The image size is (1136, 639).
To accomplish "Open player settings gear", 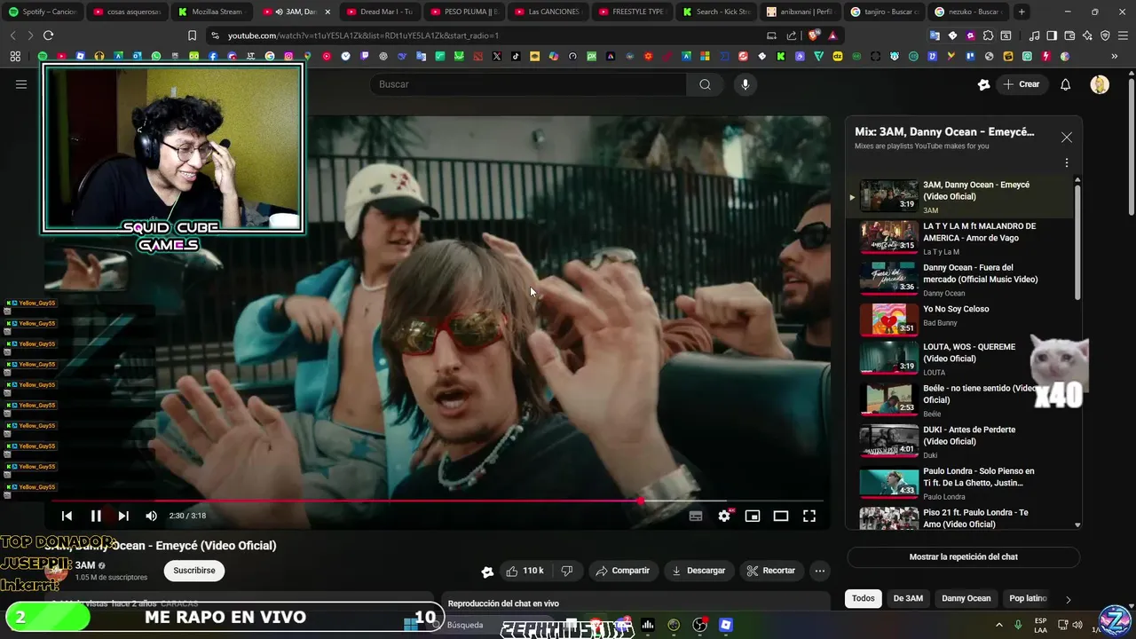I will coord(724,516).
